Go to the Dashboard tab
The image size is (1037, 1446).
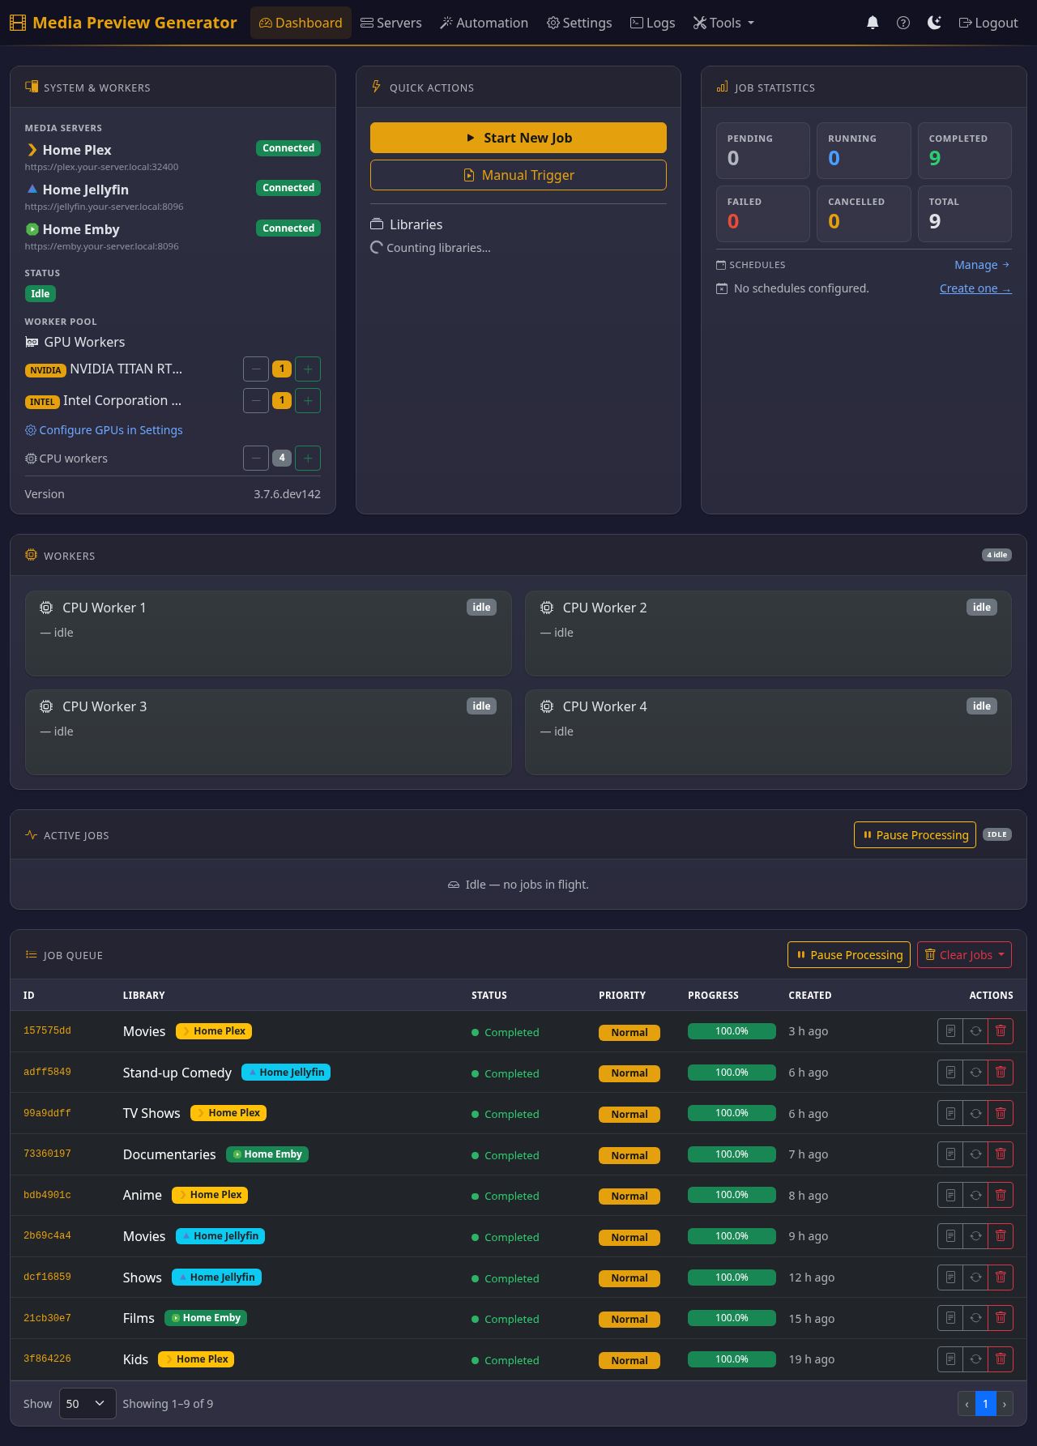pyautogui.click(x=301, y=23)
